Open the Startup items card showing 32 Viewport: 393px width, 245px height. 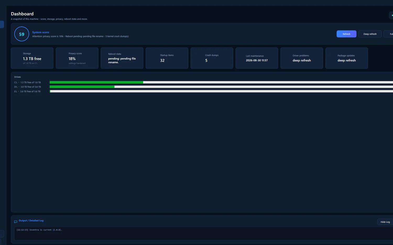(x=167, y=58)
